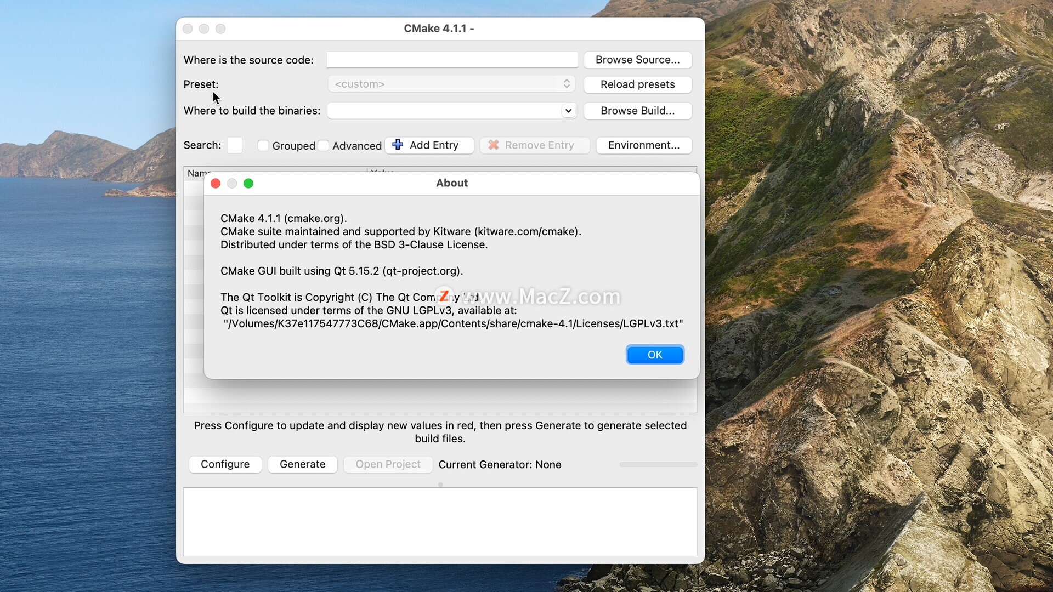Open the Environment settings button
The height and width of the screenshot is (592, 1053).
[643, 145]
